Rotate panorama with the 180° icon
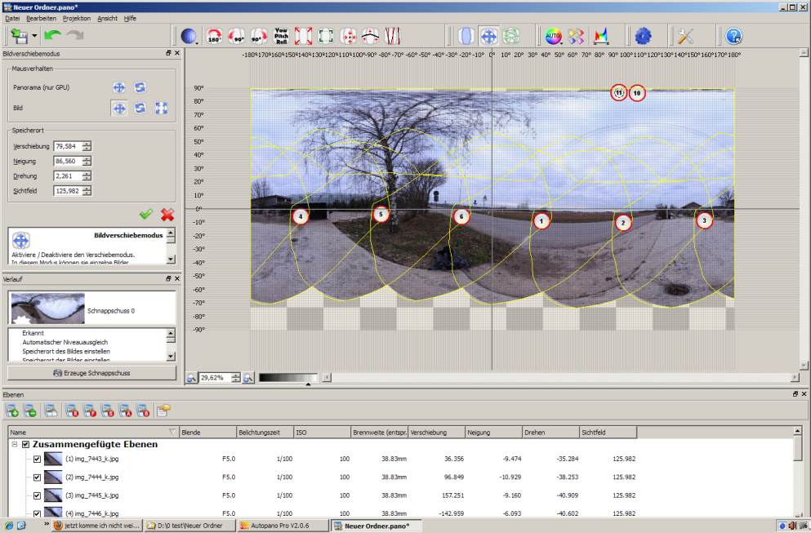 tap(216, 36)
